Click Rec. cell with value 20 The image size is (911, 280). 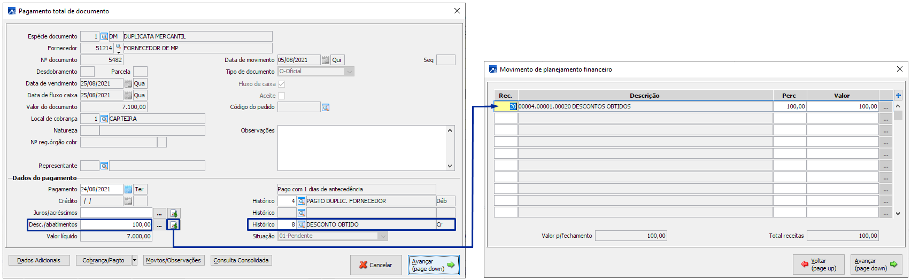(506, 106)
